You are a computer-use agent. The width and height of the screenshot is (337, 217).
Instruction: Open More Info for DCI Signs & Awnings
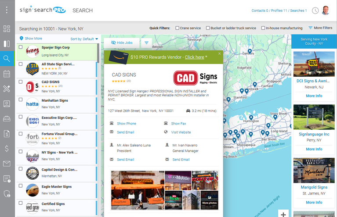click(314, 96)
